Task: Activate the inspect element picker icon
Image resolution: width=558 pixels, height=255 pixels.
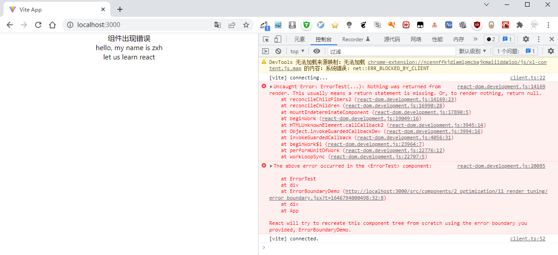Action: click(x=266, y=39)
